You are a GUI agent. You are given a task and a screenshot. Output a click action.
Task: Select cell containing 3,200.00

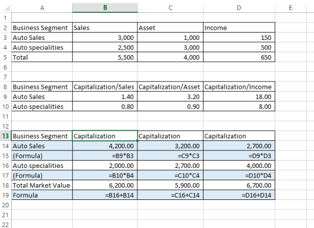point(170,146)
